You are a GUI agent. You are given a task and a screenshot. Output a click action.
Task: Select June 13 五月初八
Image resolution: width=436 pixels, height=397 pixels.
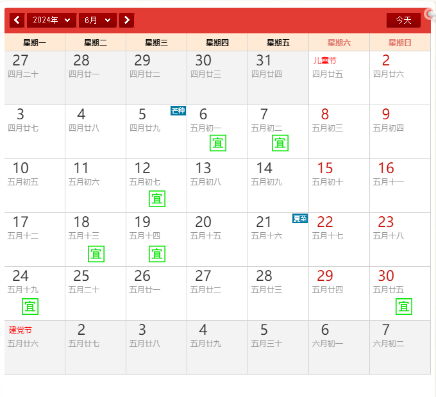(217, 186)
